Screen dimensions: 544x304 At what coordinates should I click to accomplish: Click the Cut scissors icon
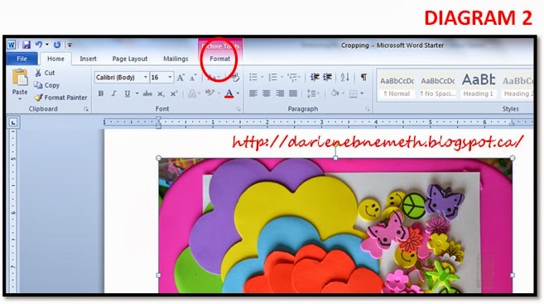point(38,73)
